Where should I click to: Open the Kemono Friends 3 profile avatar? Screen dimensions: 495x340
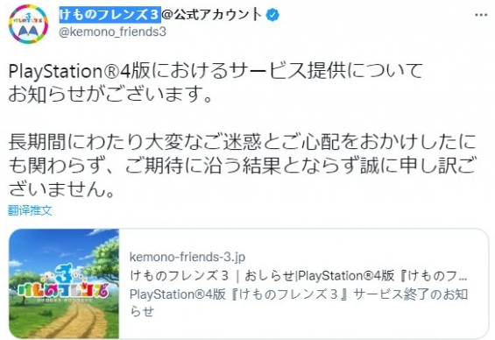click(x=28, y=24)
